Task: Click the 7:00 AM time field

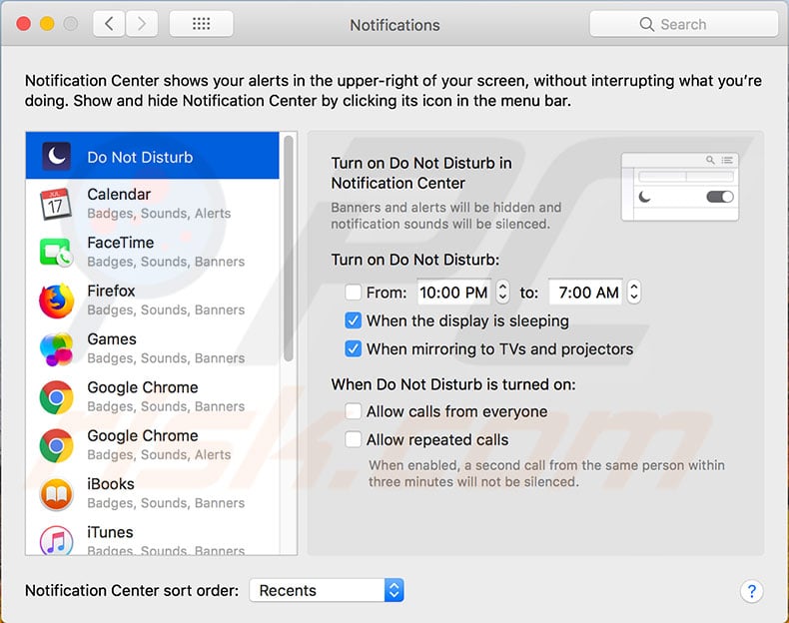Action: point(586,293)
